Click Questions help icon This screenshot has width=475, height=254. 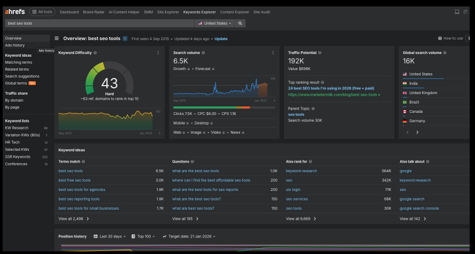[x=192, y=161]
